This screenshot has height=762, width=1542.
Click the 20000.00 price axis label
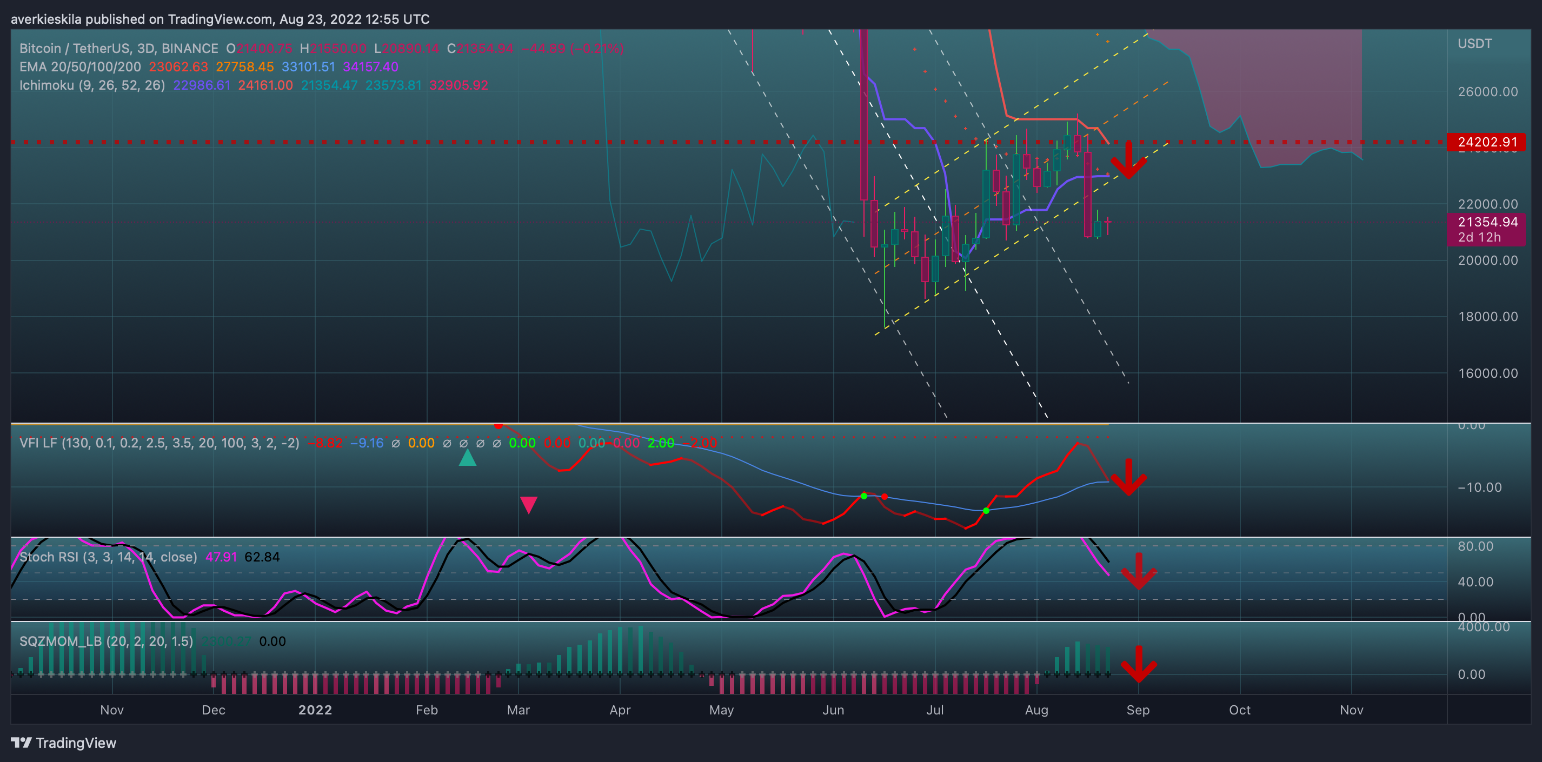coord(1487,260)
